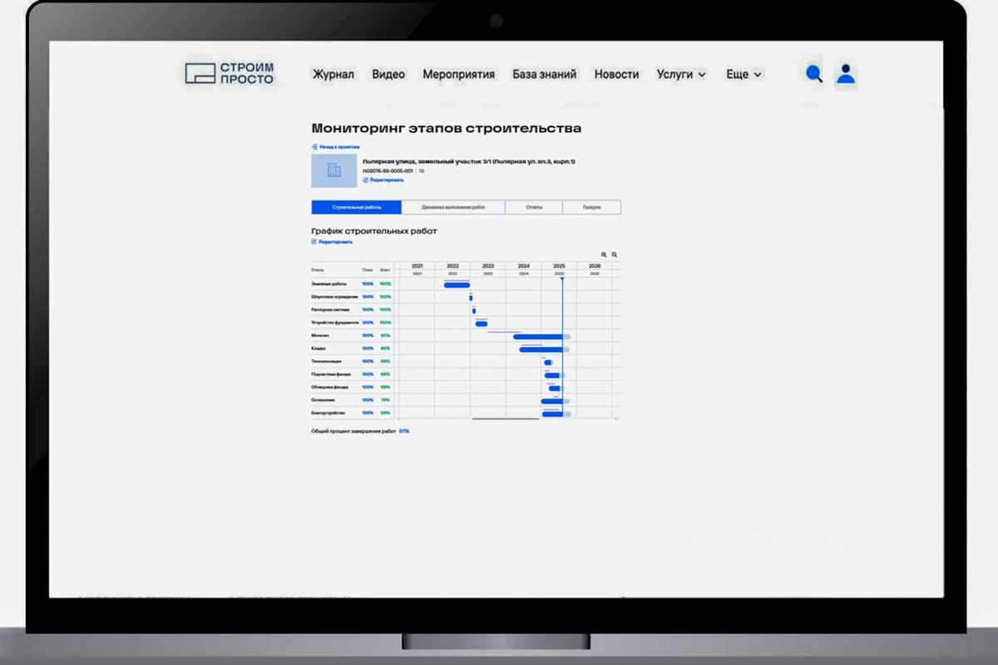
Task: Open the user profile icon
Action: pos(846,74)
